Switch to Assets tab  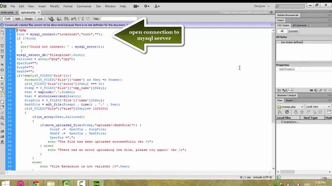point(289,100)
